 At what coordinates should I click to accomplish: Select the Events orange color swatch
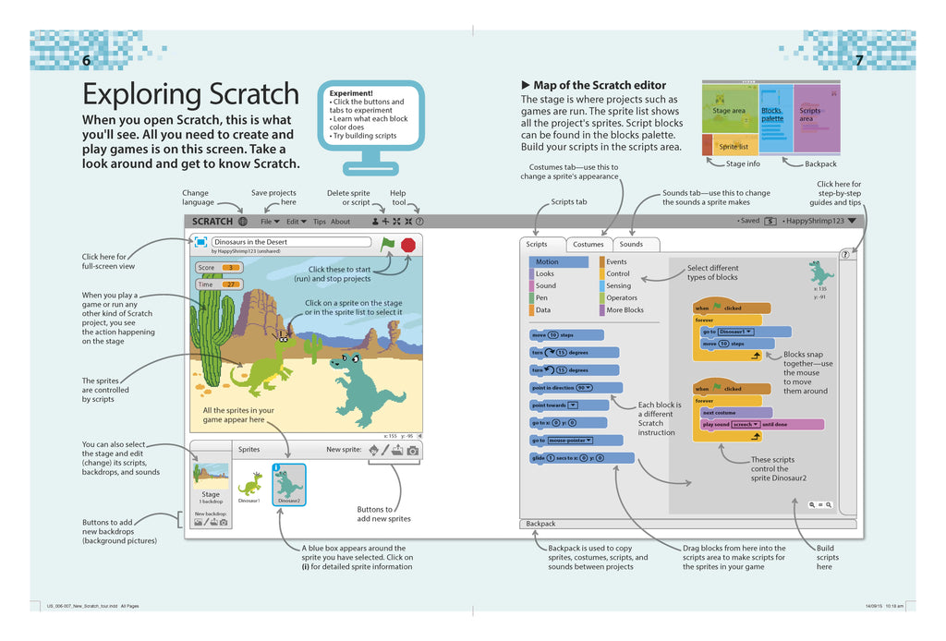pos(600,261)
